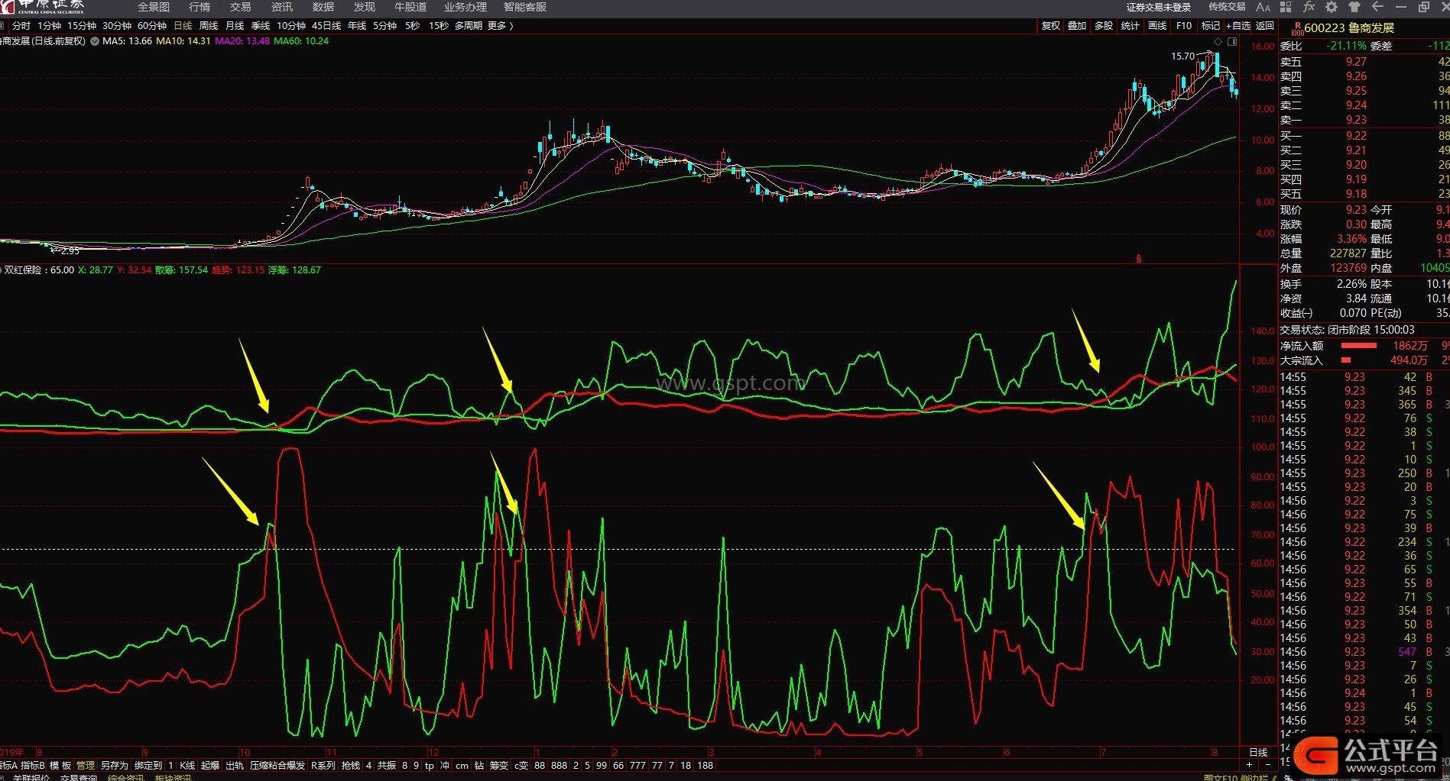The image size is (1450, 781).
Task: Click 传统交易 link
Action: click(1227, 7)
